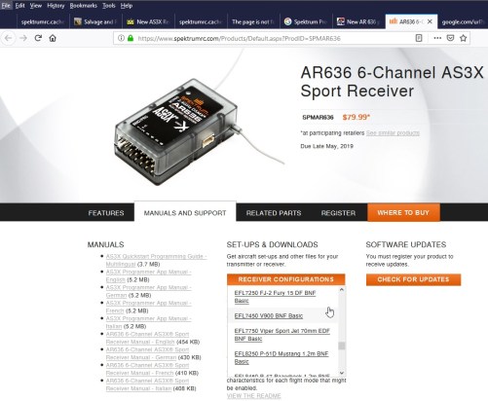The image size is (488, 401).
Task: Open the View menu
Action: [36, 6]
